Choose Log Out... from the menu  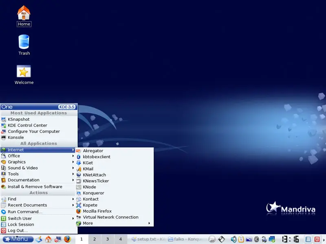coord(38,231)
